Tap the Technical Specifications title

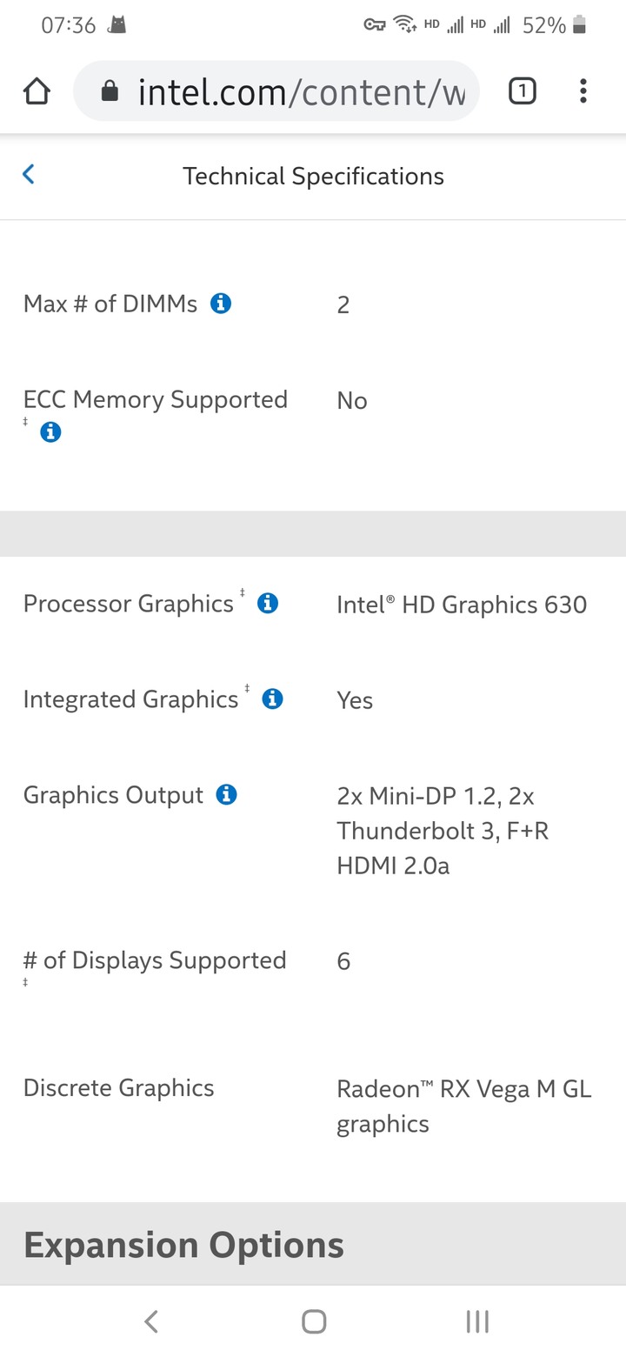point(313,176)
